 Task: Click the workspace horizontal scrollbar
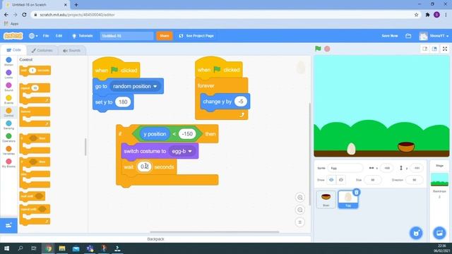coord(215,232)
